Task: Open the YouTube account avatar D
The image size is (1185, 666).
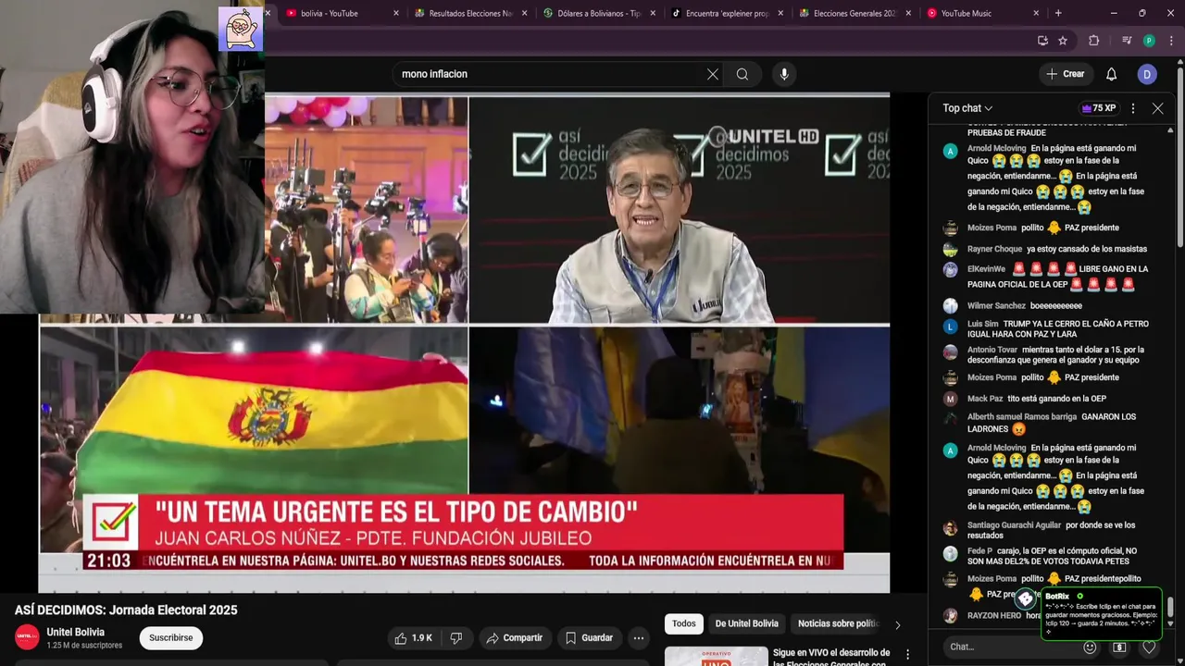Action: pyautogui.click(x=1147, y=74)
